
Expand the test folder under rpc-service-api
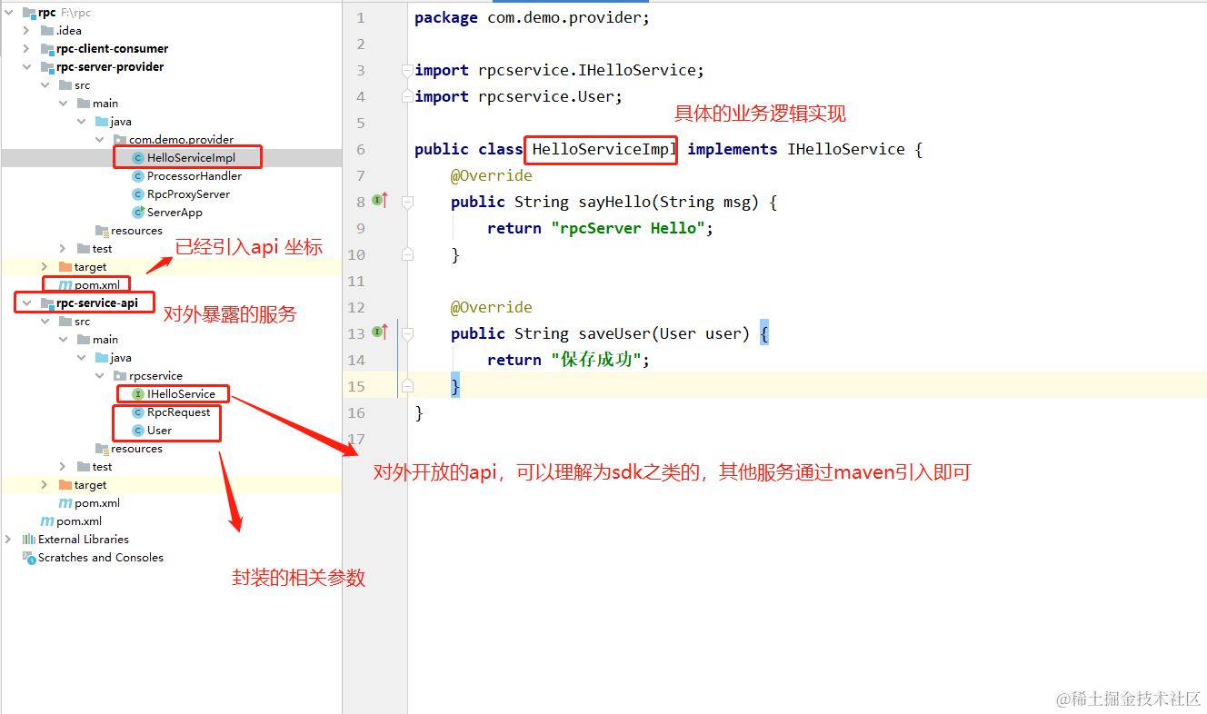(63, 467)
